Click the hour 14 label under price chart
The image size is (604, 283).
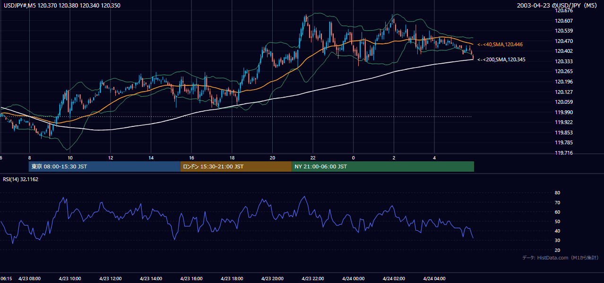[151, 158]
